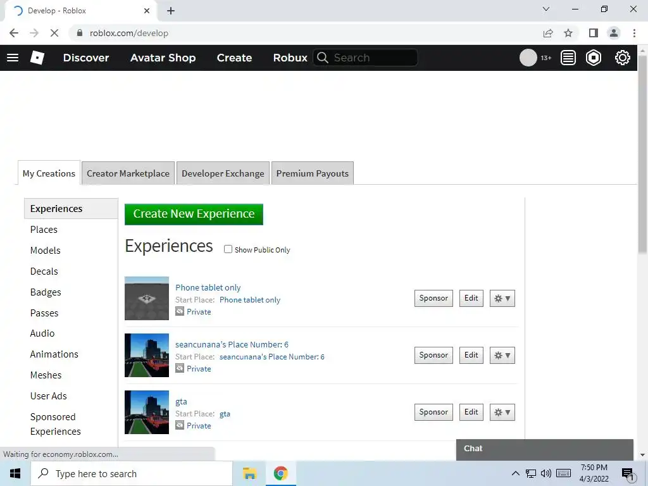Viewport: 648px width, 486px height.
Task: Show hidden system tray icons
Action: pyautogui.click(x=515, y=473)
